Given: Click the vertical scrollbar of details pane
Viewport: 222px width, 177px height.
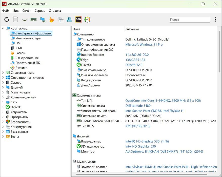Looking at the screenshot, I should click(x=219, y=52).
